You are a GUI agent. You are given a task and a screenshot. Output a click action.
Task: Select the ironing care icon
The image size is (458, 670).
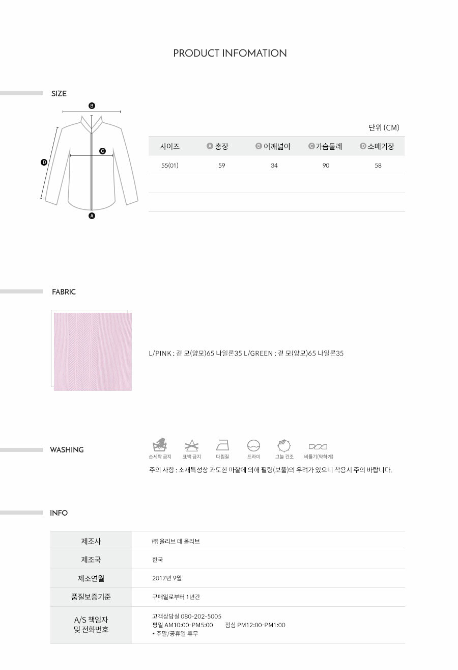[222, 445]
